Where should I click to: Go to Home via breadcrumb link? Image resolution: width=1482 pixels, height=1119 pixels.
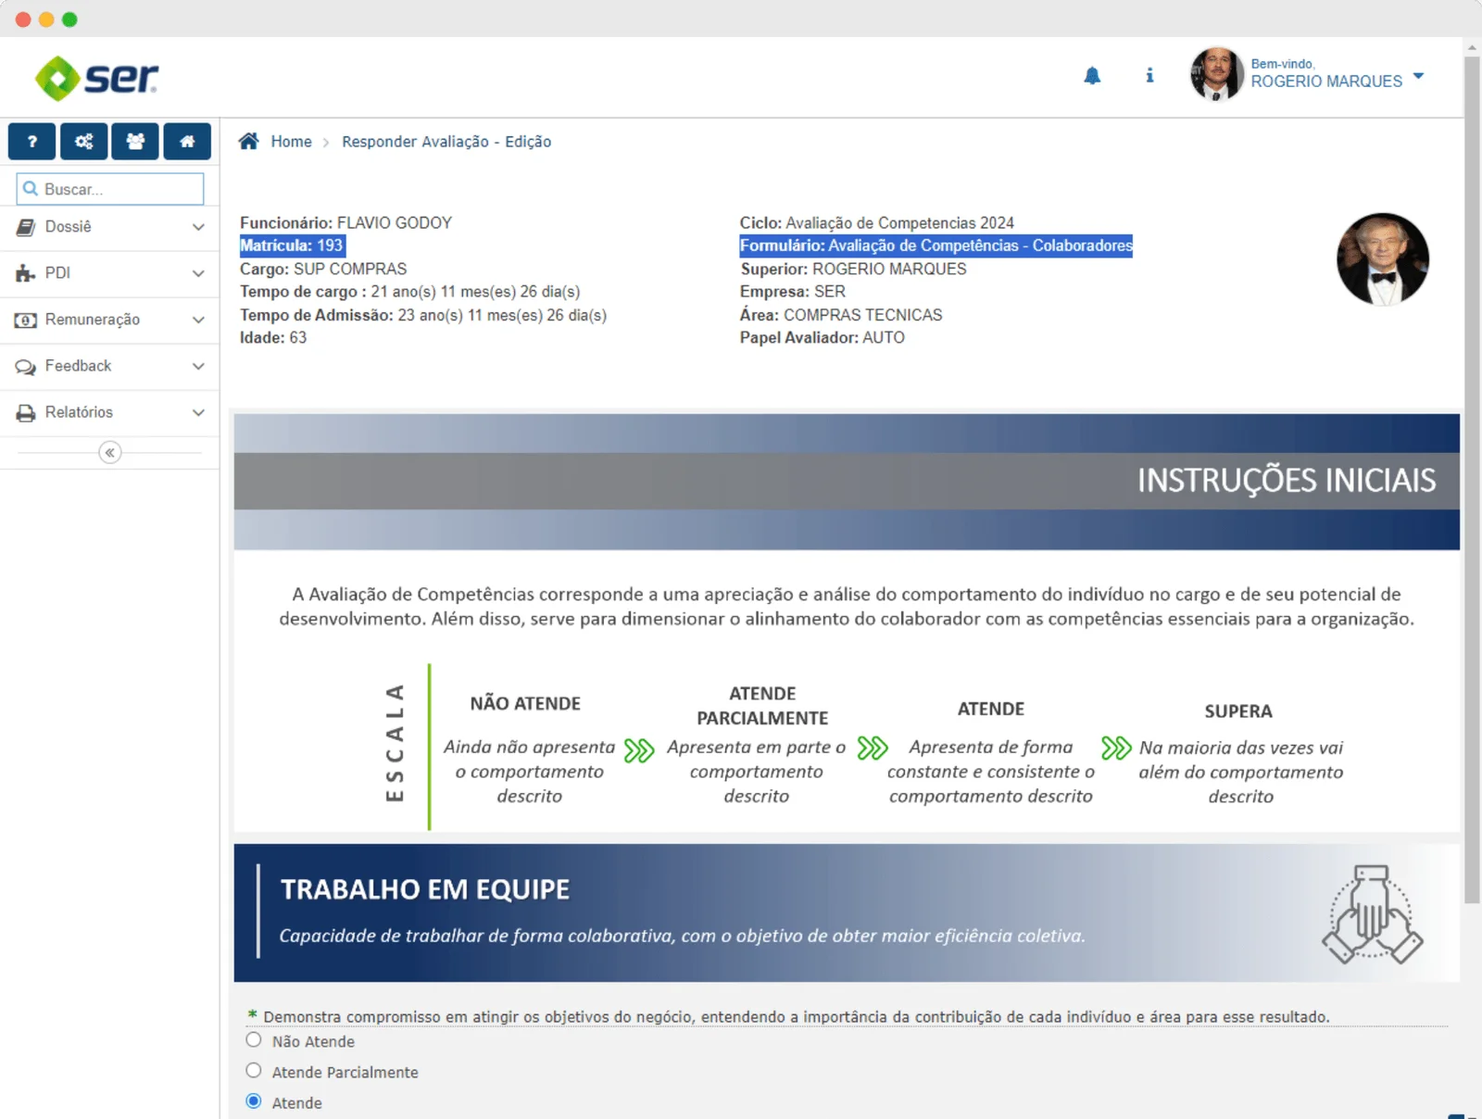291,142
